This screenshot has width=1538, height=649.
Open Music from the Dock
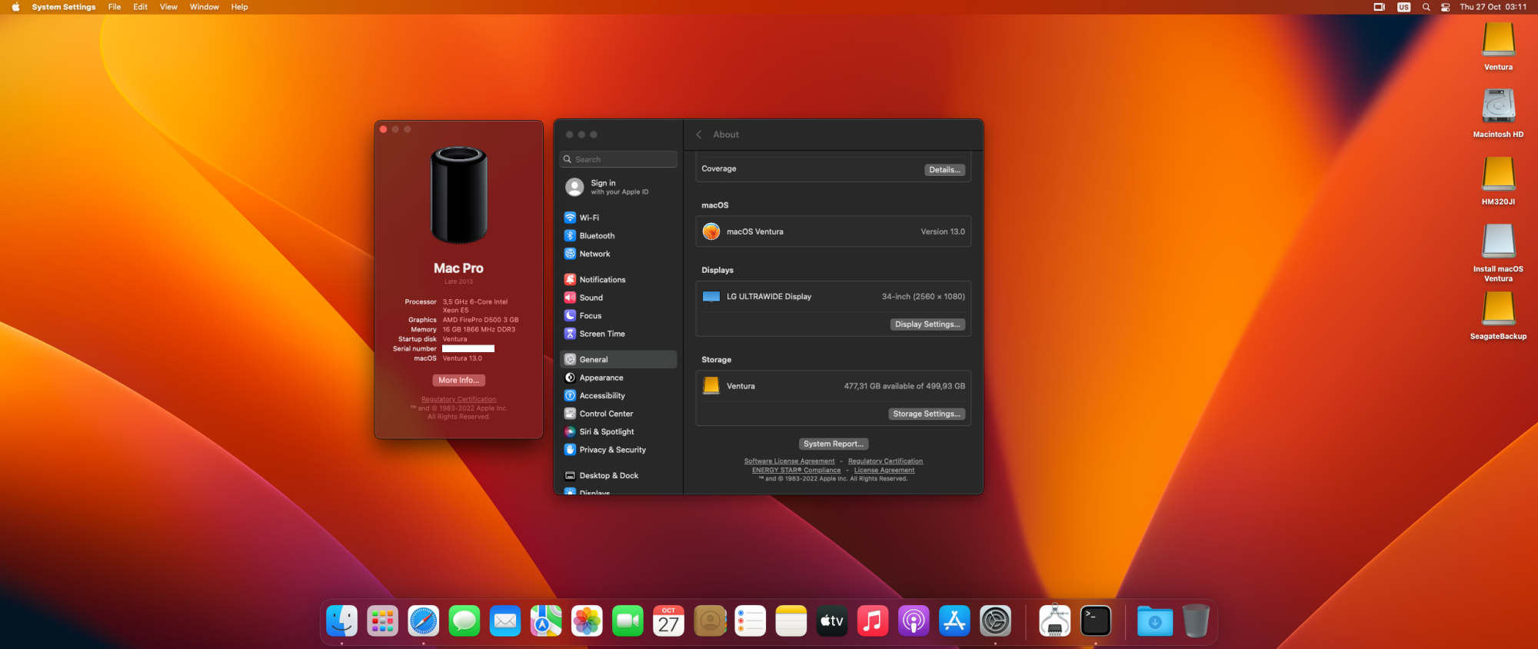pyautogui.click(x=873, y=621)
